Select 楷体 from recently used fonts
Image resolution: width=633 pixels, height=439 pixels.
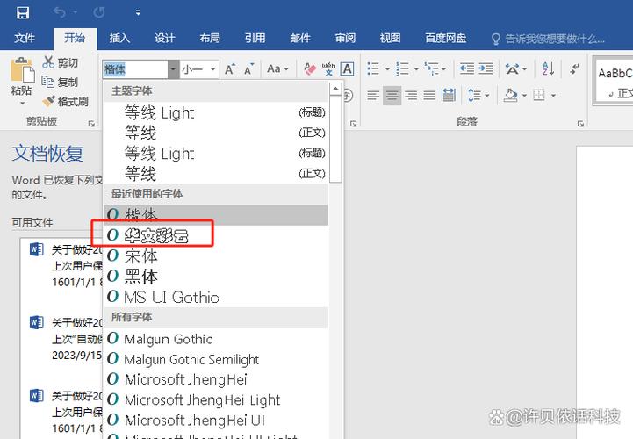click(216, 215)
